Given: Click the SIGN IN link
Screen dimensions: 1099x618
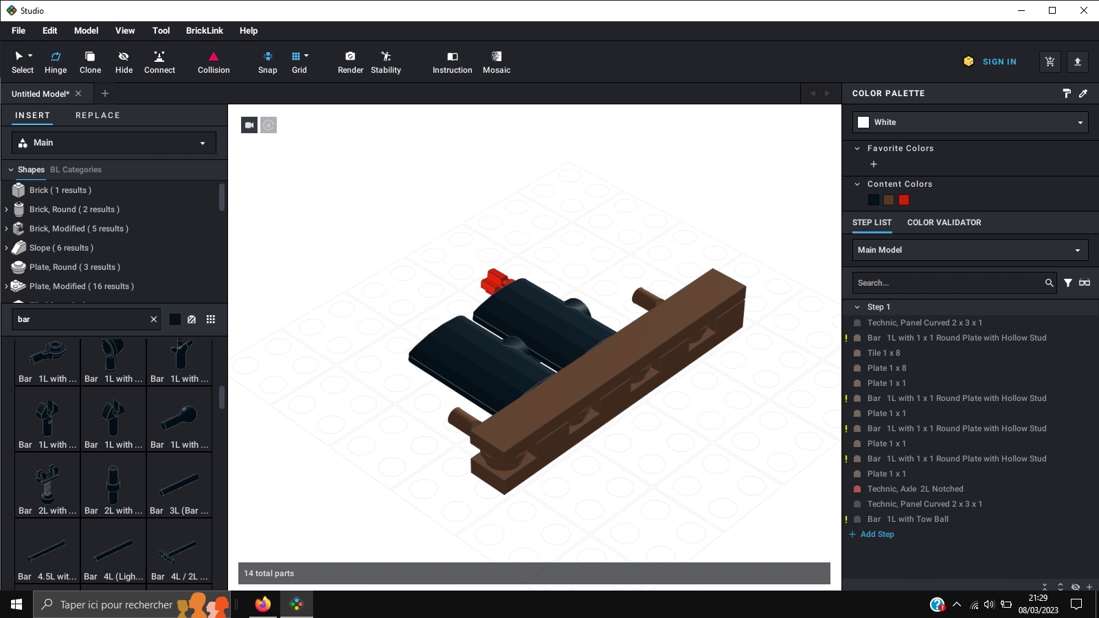Looking at the screenshot, I should click(999, 62).
